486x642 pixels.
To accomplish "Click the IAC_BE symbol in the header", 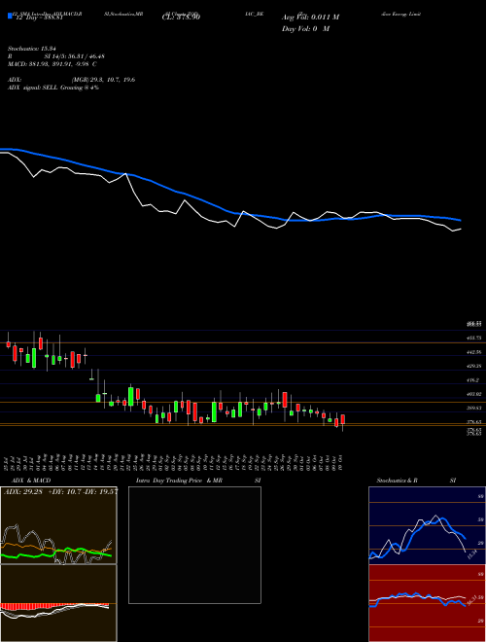I will tap(254, 14).
